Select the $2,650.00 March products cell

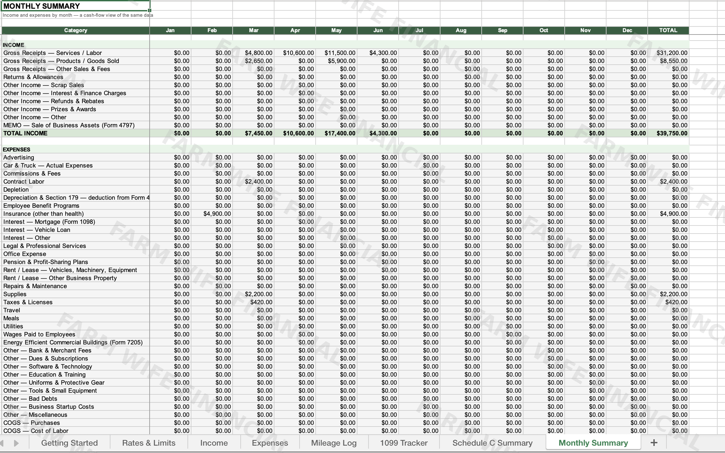pos(253,61)
